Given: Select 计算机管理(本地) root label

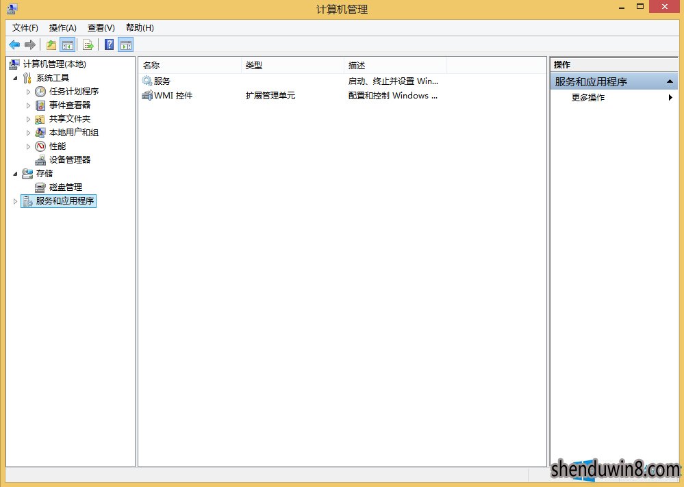Looking at the screenshot, I should click(55, 64).
